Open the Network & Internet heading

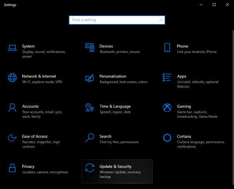pos(39,76)
